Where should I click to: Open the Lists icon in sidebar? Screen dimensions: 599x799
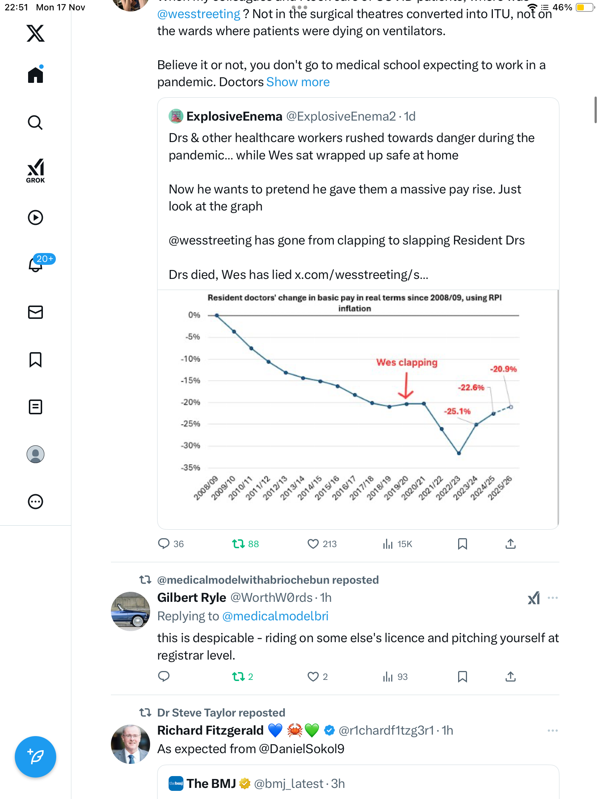tap(35, 407)
